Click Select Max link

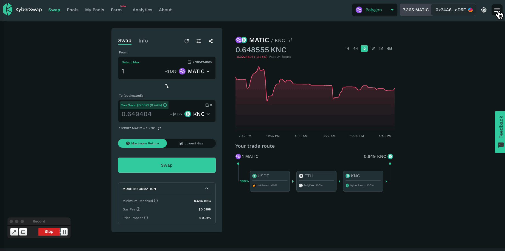pyautogui.click(x=130, y=62)
